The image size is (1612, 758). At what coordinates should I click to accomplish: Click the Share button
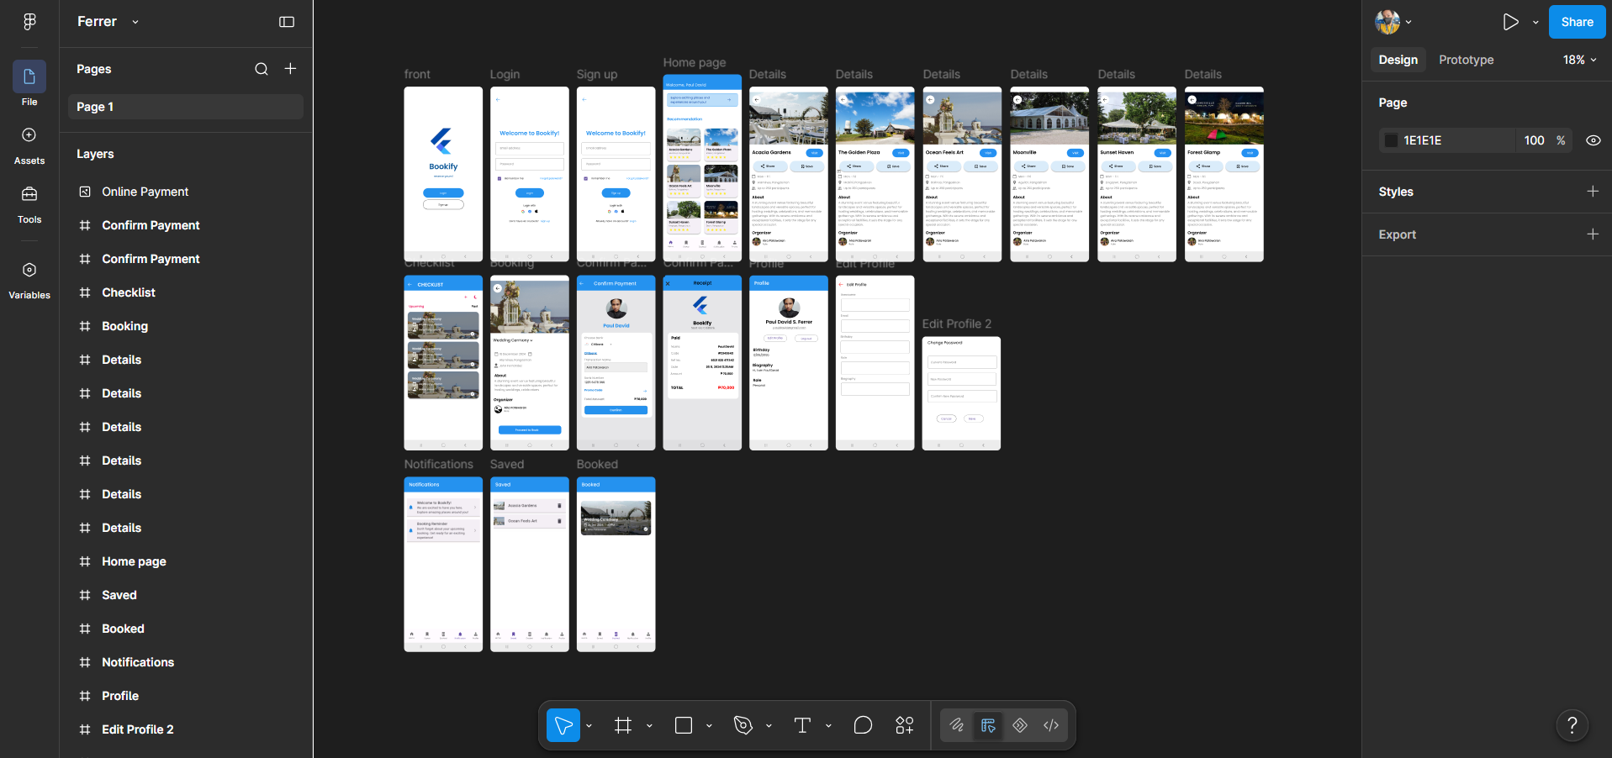click(1577, 22)
